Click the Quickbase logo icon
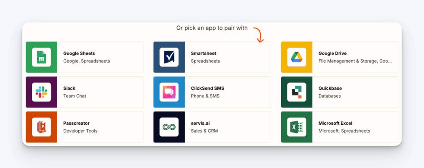Screen dimensions: 424x168 [296, 92]
